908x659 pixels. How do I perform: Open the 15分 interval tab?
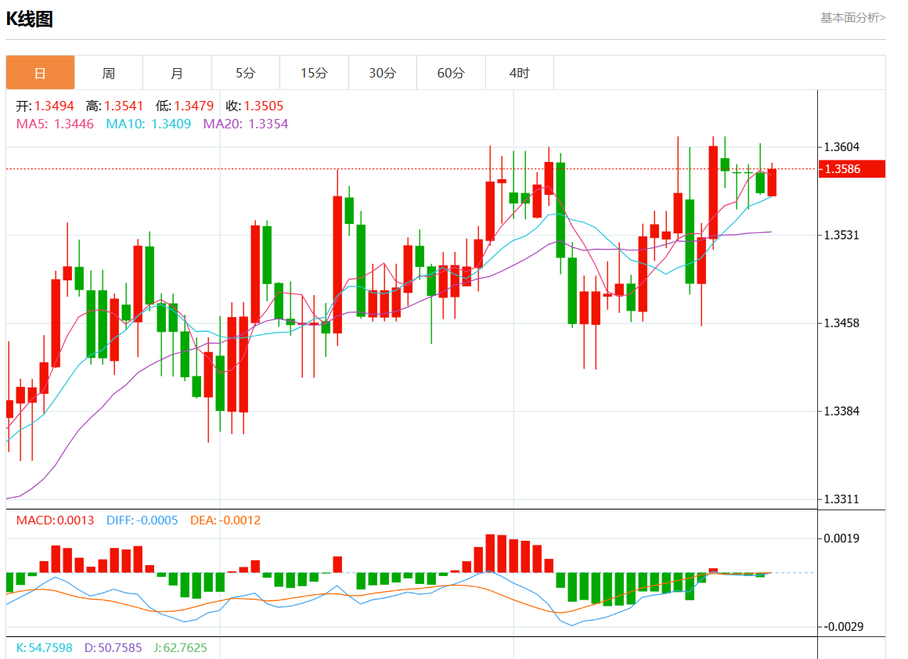point(314,73)
